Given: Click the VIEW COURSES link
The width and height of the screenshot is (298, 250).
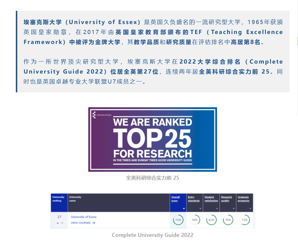Looking at the screenshot, I should pyautogui.click(x=82, y=223).
